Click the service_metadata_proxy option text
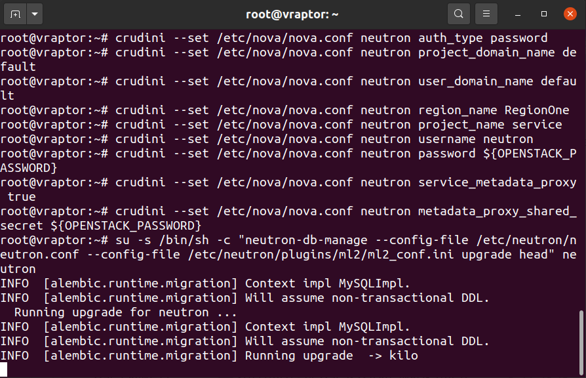Screen dimensions: 586x378 pyautogui.click(x=498, y=182)
